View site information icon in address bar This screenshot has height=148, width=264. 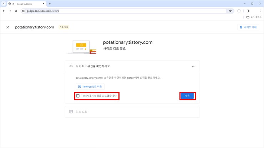[x=24, y=11]
